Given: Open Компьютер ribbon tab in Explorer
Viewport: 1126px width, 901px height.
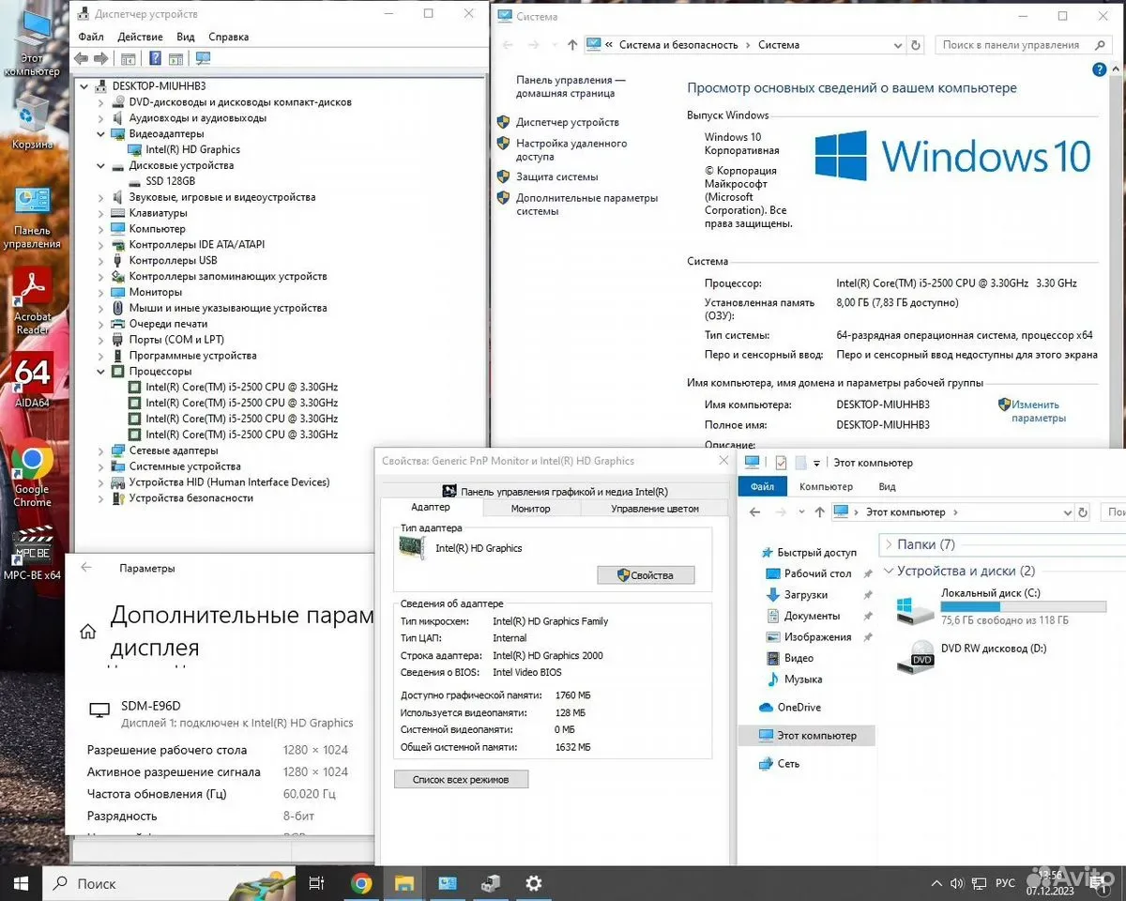Looking at the screenshot, I should pyautogui.click(x=826, y=486).
